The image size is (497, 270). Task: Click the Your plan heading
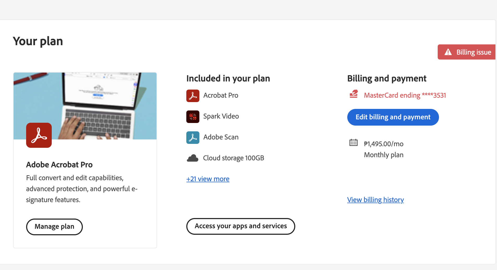pyautogui.click(x=38, y=41)
